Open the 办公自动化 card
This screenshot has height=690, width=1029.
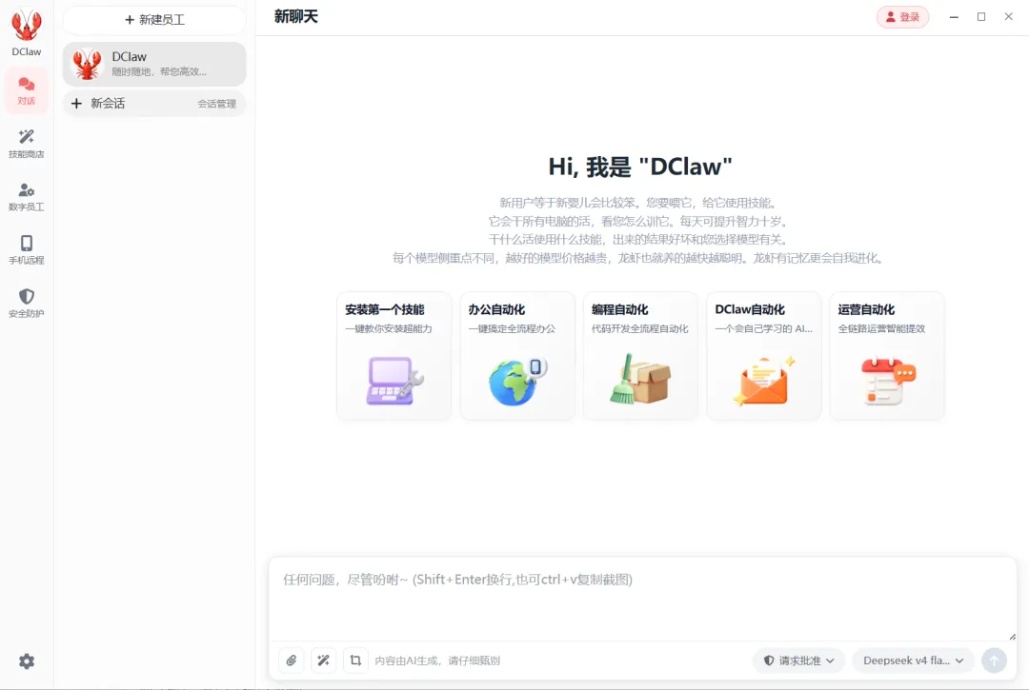[x=517, y=356]
